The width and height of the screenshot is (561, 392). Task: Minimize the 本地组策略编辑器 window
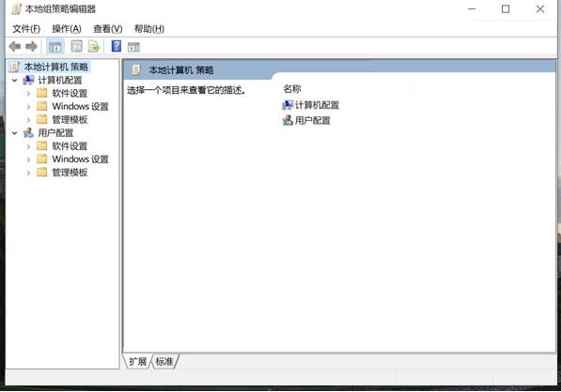(x=473, y=9)
